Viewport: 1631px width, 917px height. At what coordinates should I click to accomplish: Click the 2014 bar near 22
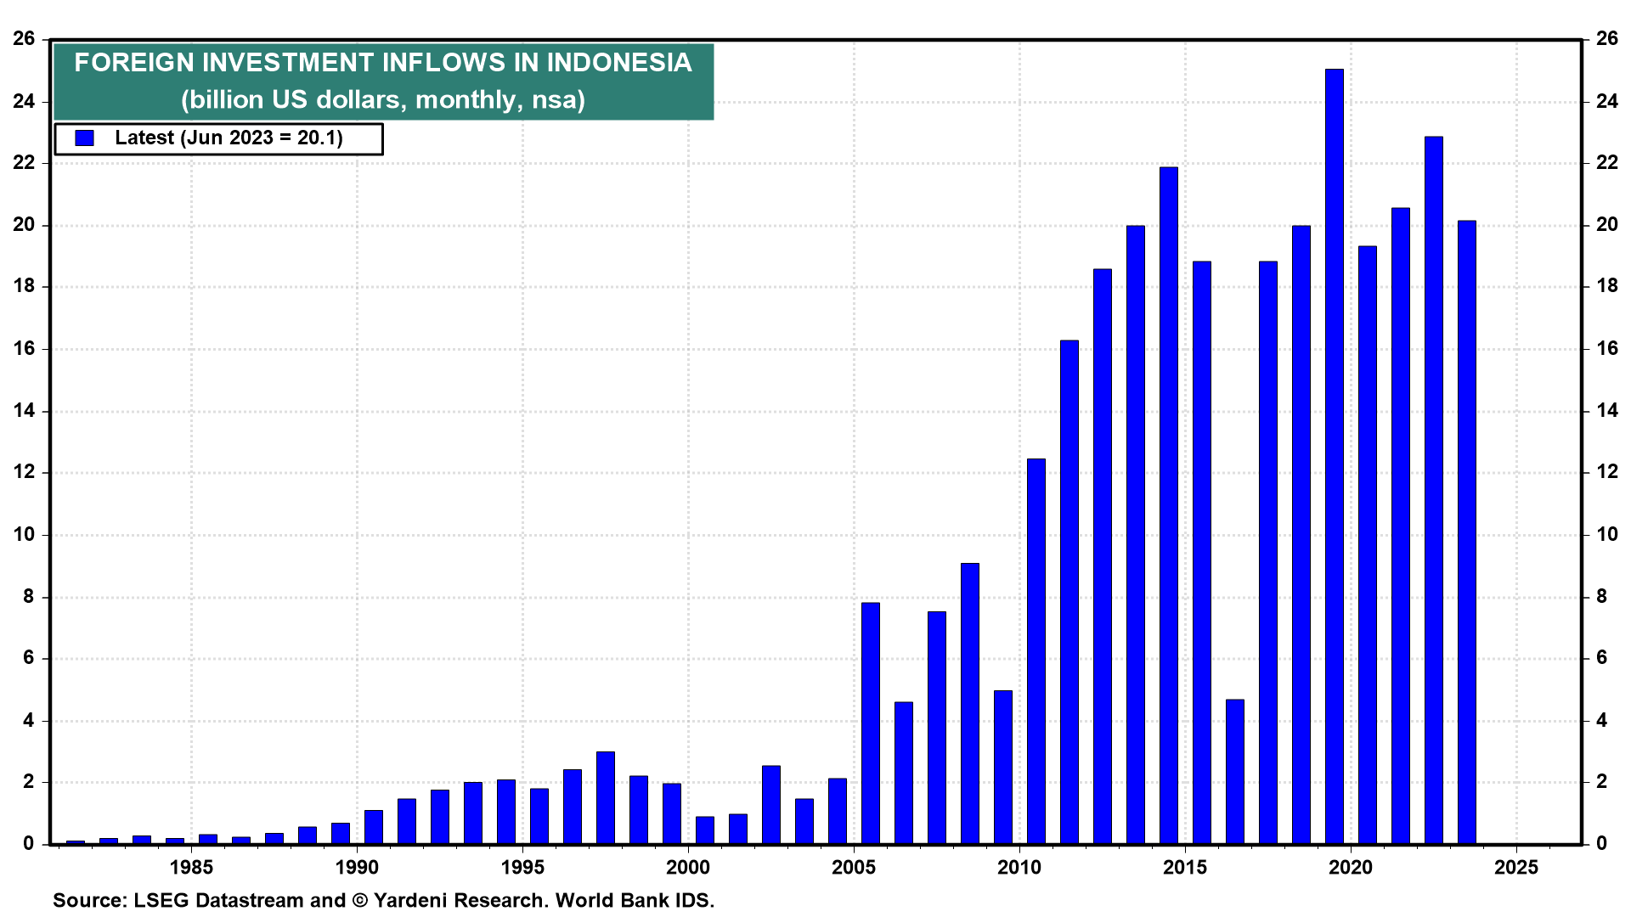pyautogui.click(x=1168, y=506)
